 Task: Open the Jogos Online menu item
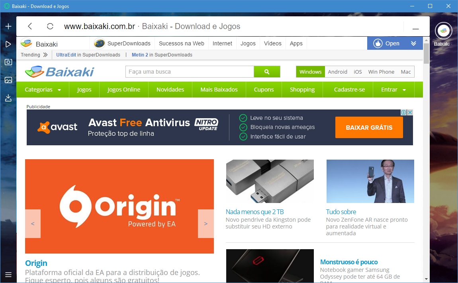pos(123,90)
